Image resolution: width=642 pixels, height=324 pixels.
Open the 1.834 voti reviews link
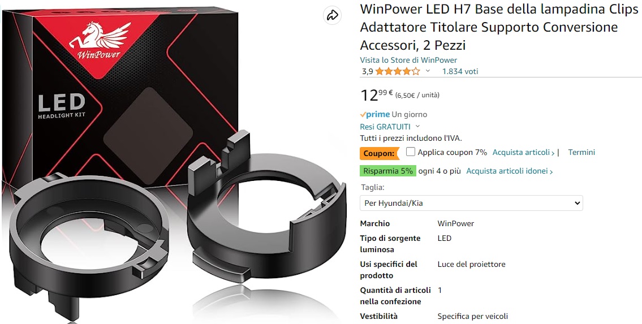460,71
